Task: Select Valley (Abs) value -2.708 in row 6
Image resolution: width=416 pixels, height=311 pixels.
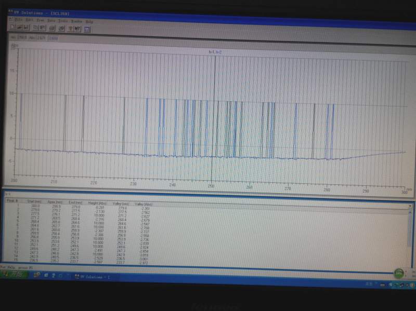Action: click(145, 228)
